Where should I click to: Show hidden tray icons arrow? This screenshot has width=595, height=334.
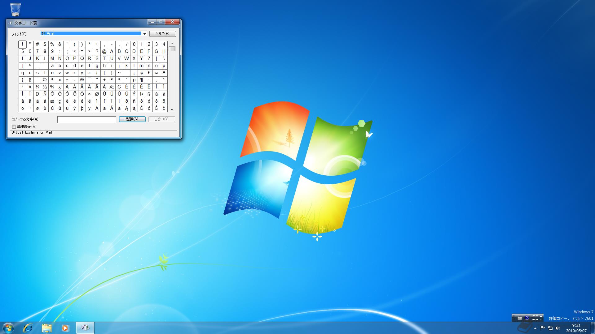click(x=535, y=328)
